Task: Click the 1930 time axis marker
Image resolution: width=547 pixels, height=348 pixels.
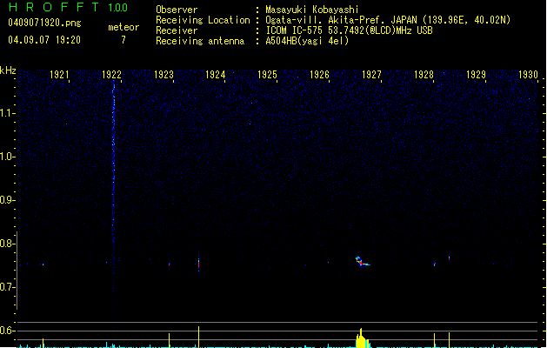Action: pyautogui.click(x=528, y=74)
